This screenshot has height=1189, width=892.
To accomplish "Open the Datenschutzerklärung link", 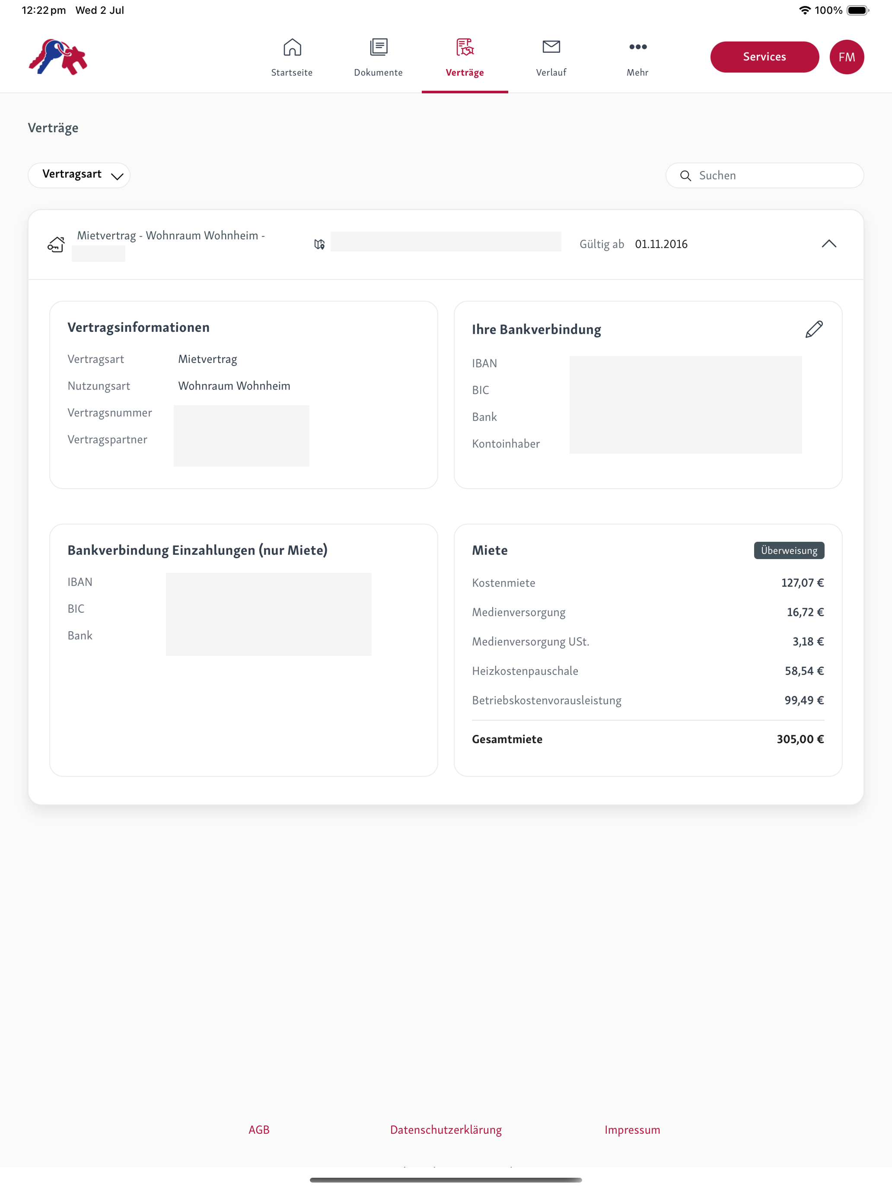I will [x=446, y=1130].
